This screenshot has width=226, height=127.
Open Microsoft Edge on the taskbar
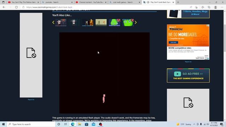[x=73, y=124]
